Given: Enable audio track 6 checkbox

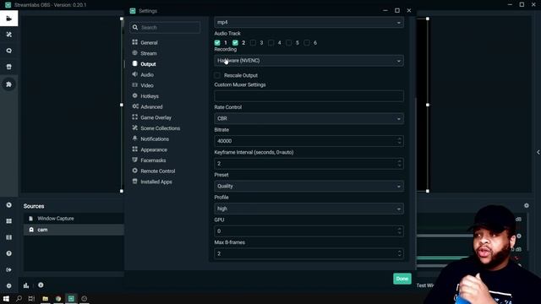Looking at the screenshot, I should (x=307, y=43).
